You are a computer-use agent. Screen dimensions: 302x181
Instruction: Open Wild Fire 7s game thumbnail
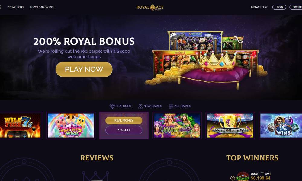tap(21, 125)
